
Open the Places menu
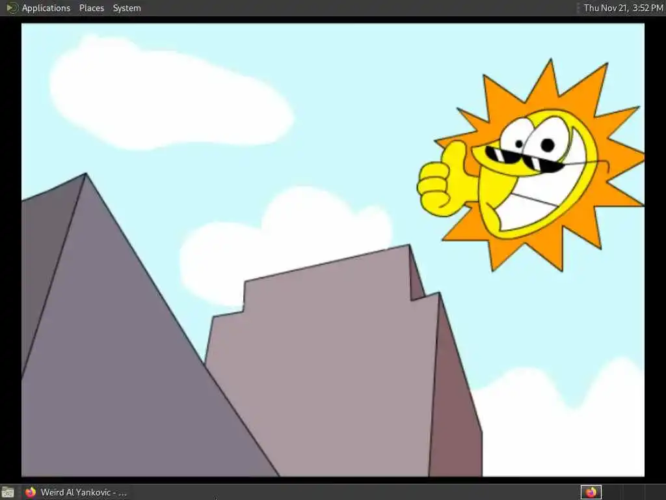pyautogui.click(x=91, y=8)
